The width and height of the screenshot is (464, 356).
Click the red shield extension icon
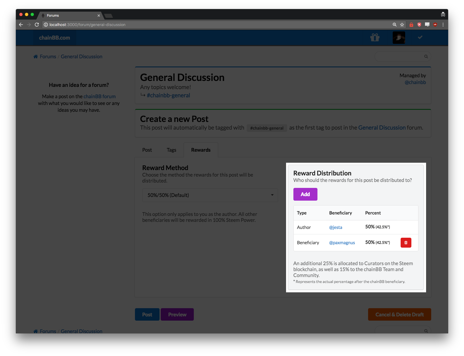pos(419,25)
